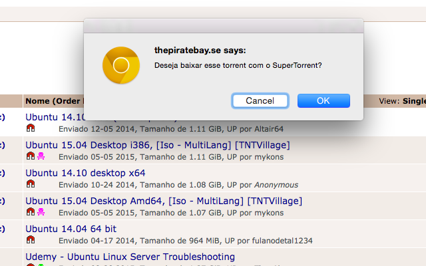Open Ubuntu 15.04 Desktop i386 torrent link
Viewport: 426px width, 266px height.
[x=158, y=145]
